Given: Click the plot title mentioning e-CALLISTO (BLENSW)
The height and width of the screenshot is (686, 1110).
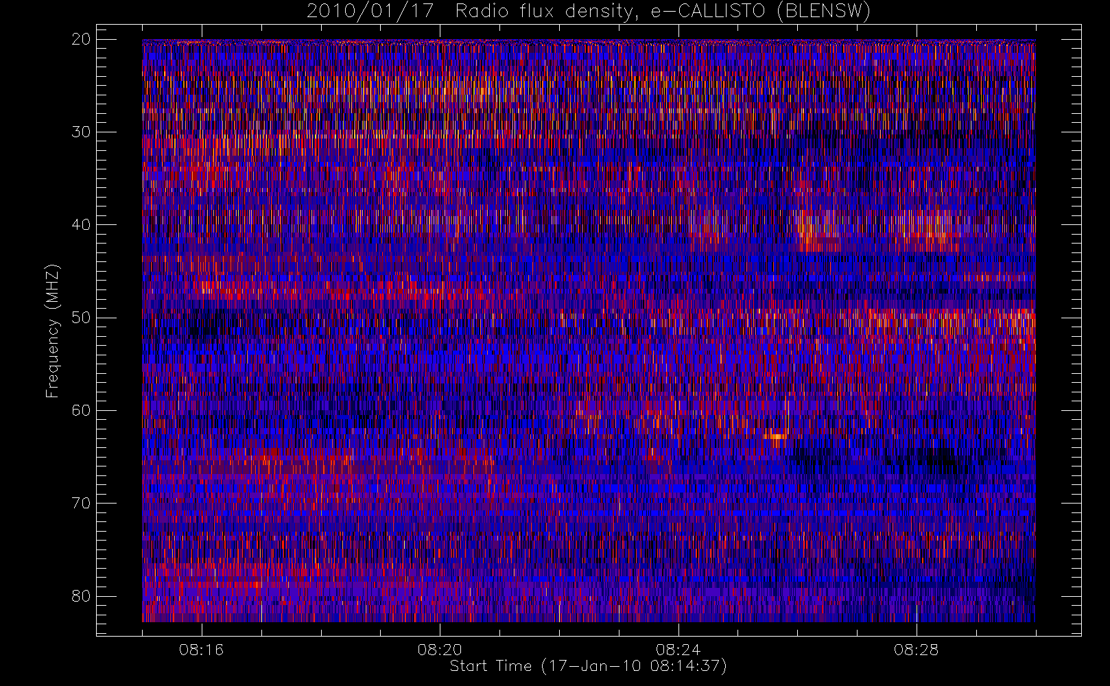Looking at the screenshot, I should (x=589, y=12).
